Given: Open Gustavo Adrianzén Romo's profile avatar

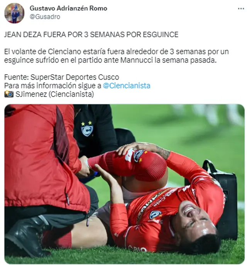Looking at the screenshot, I should click(14, 13).
